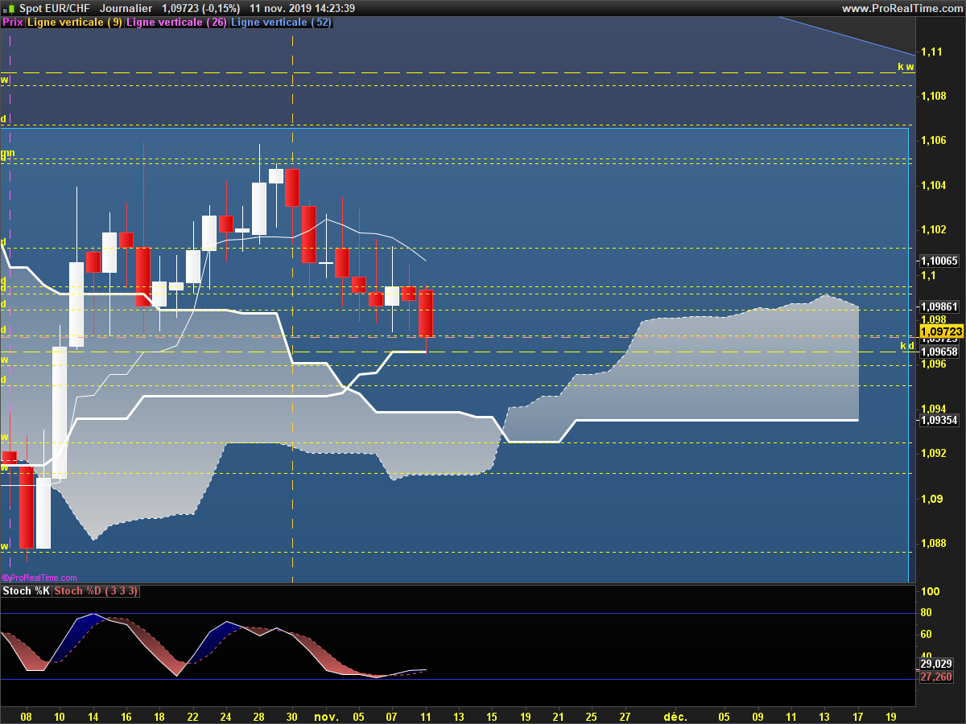
Task: Click the 1,092 price axis value
Action: (x=935, y=453)
